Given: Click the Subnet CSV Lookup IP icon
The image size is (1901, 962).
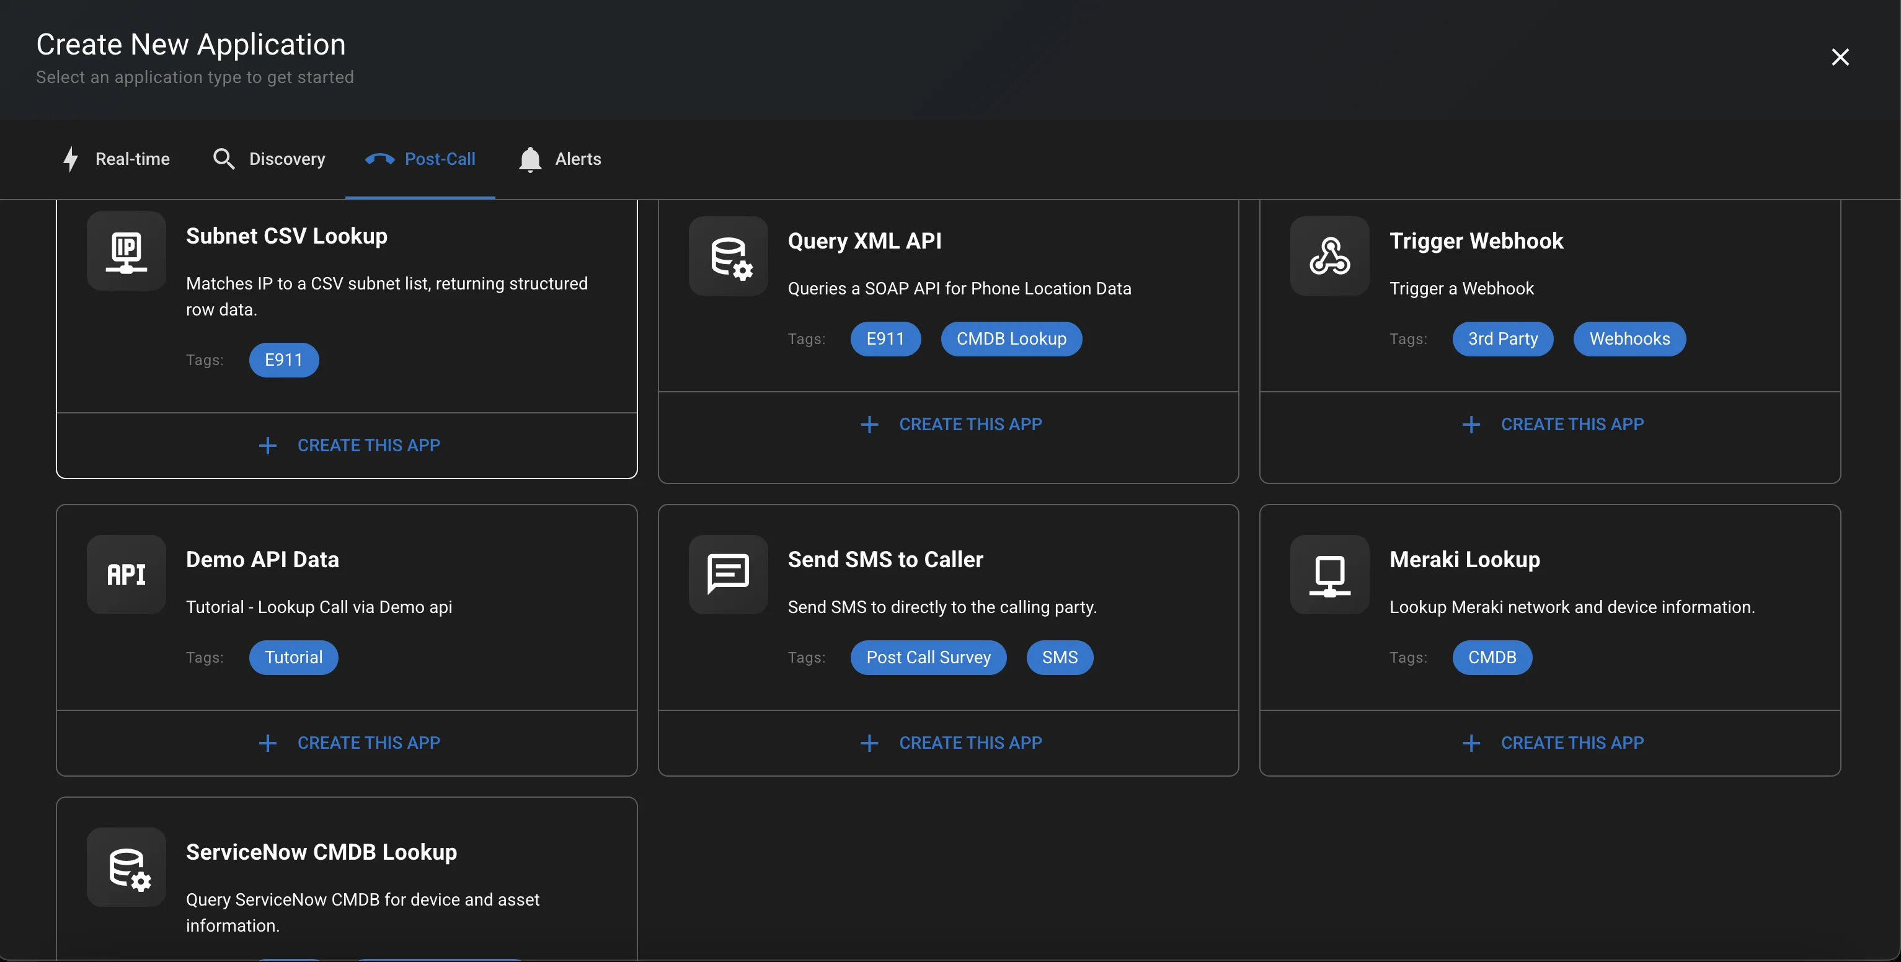Looking at the screenshot, I should click(126, 251).
